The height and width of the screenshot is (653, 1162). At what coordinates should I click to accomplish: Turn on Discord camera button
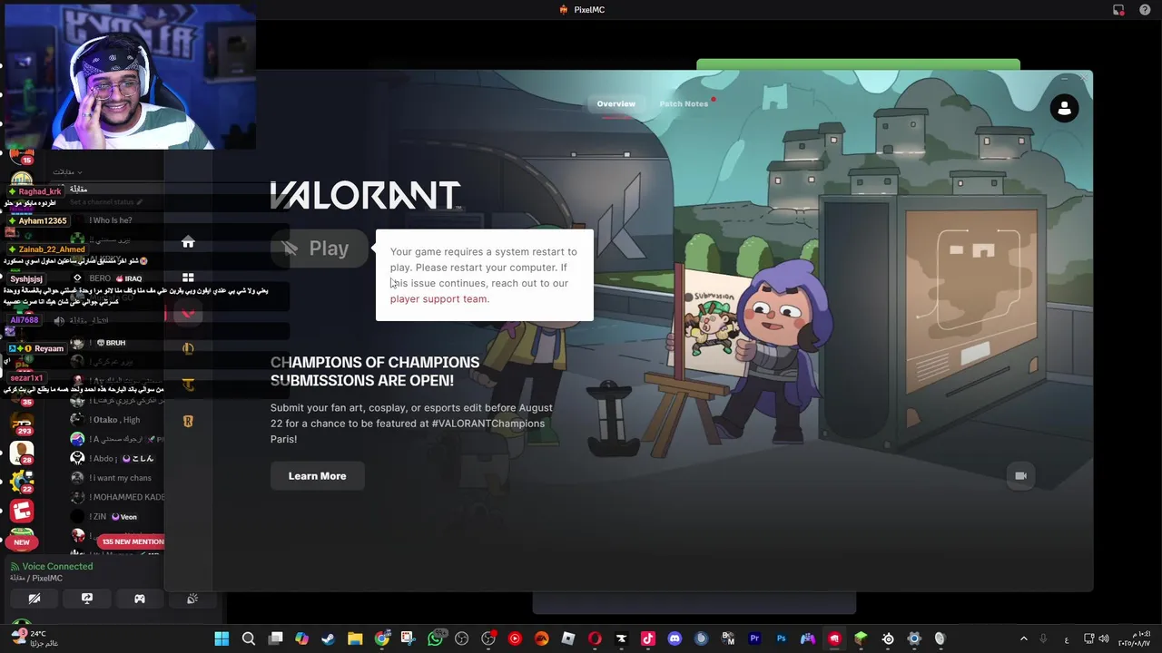coord(34,599)
